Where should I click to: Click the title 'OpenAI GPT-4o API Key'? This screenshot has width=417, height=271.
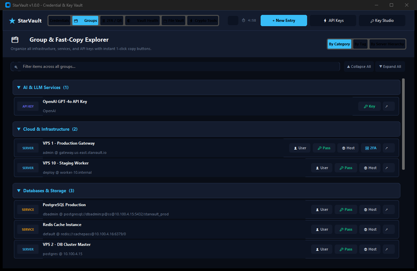(x=65, y=102)
